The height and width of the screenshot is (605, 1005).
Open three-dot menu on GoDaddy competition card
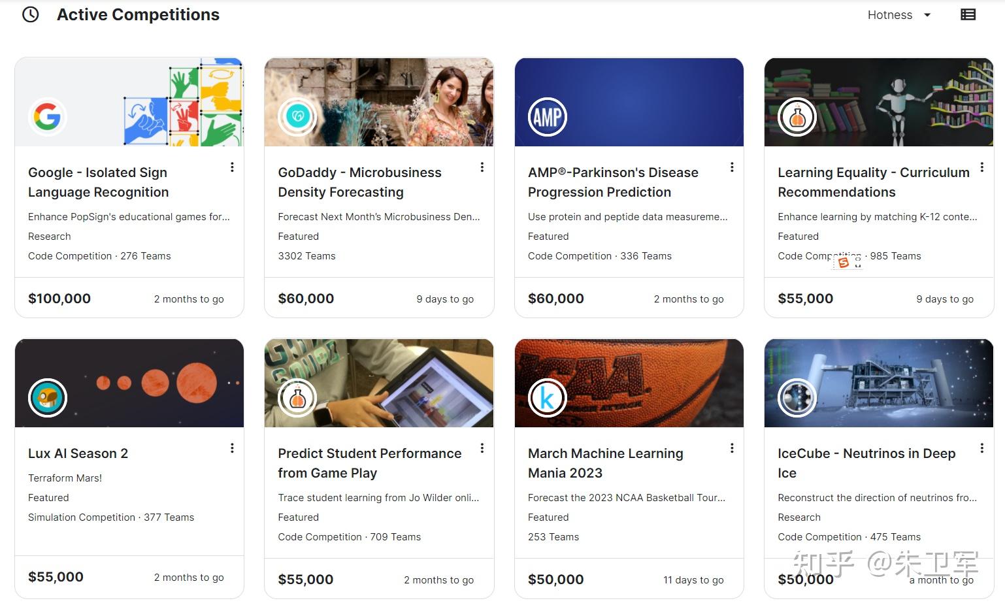point(482,167)
